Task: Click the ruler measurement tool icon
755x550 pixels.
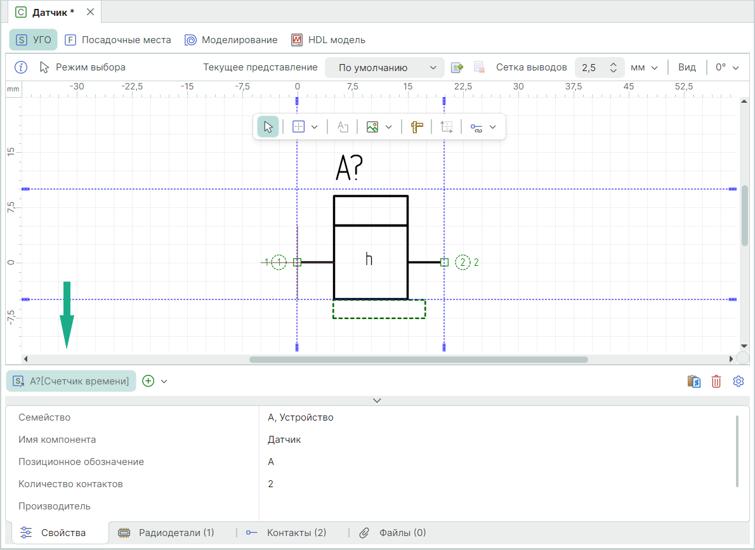Action: [x=417, y=127]
